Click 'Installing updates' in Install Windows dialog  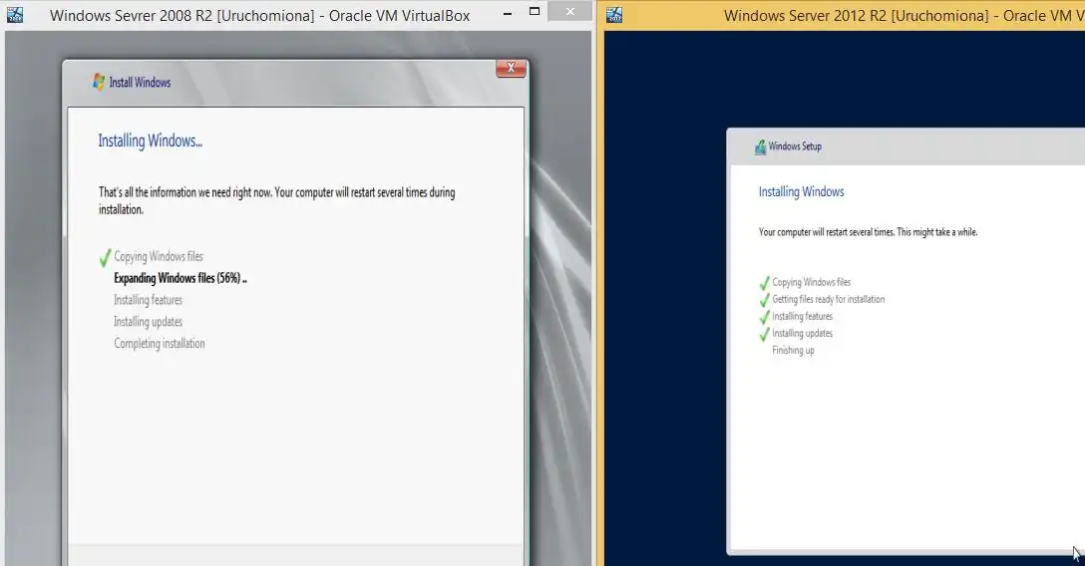(148, 321)
